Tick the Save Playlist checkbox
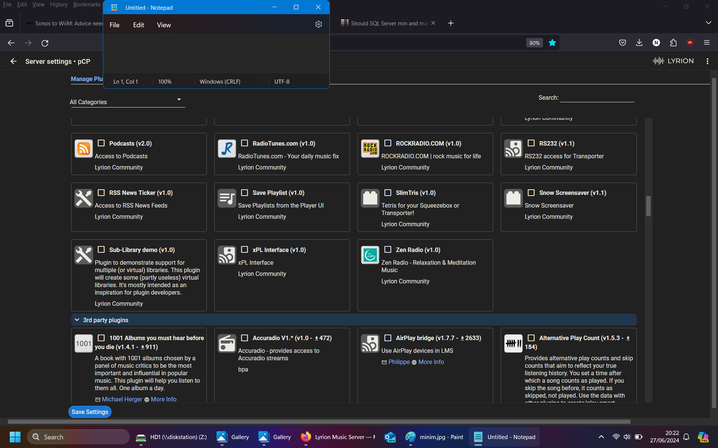This screenshot has width=718, height=448. pos(245,192)
